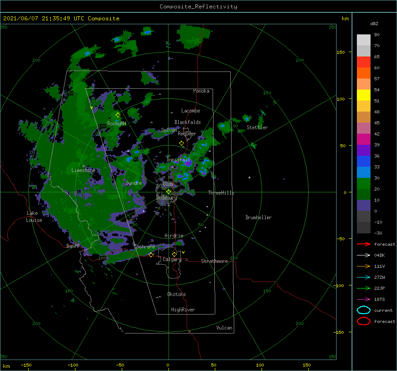The height and width of the screenshot is (371, 397).
Task: Click the Ponoka town label
Action: click(x=201, y=91)
